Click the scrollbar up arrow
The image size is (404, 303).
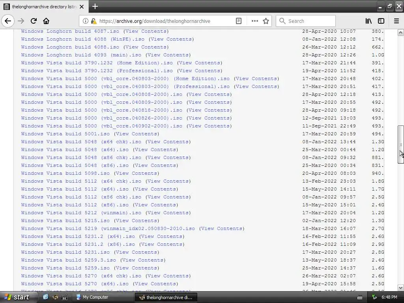pos(400,32)
